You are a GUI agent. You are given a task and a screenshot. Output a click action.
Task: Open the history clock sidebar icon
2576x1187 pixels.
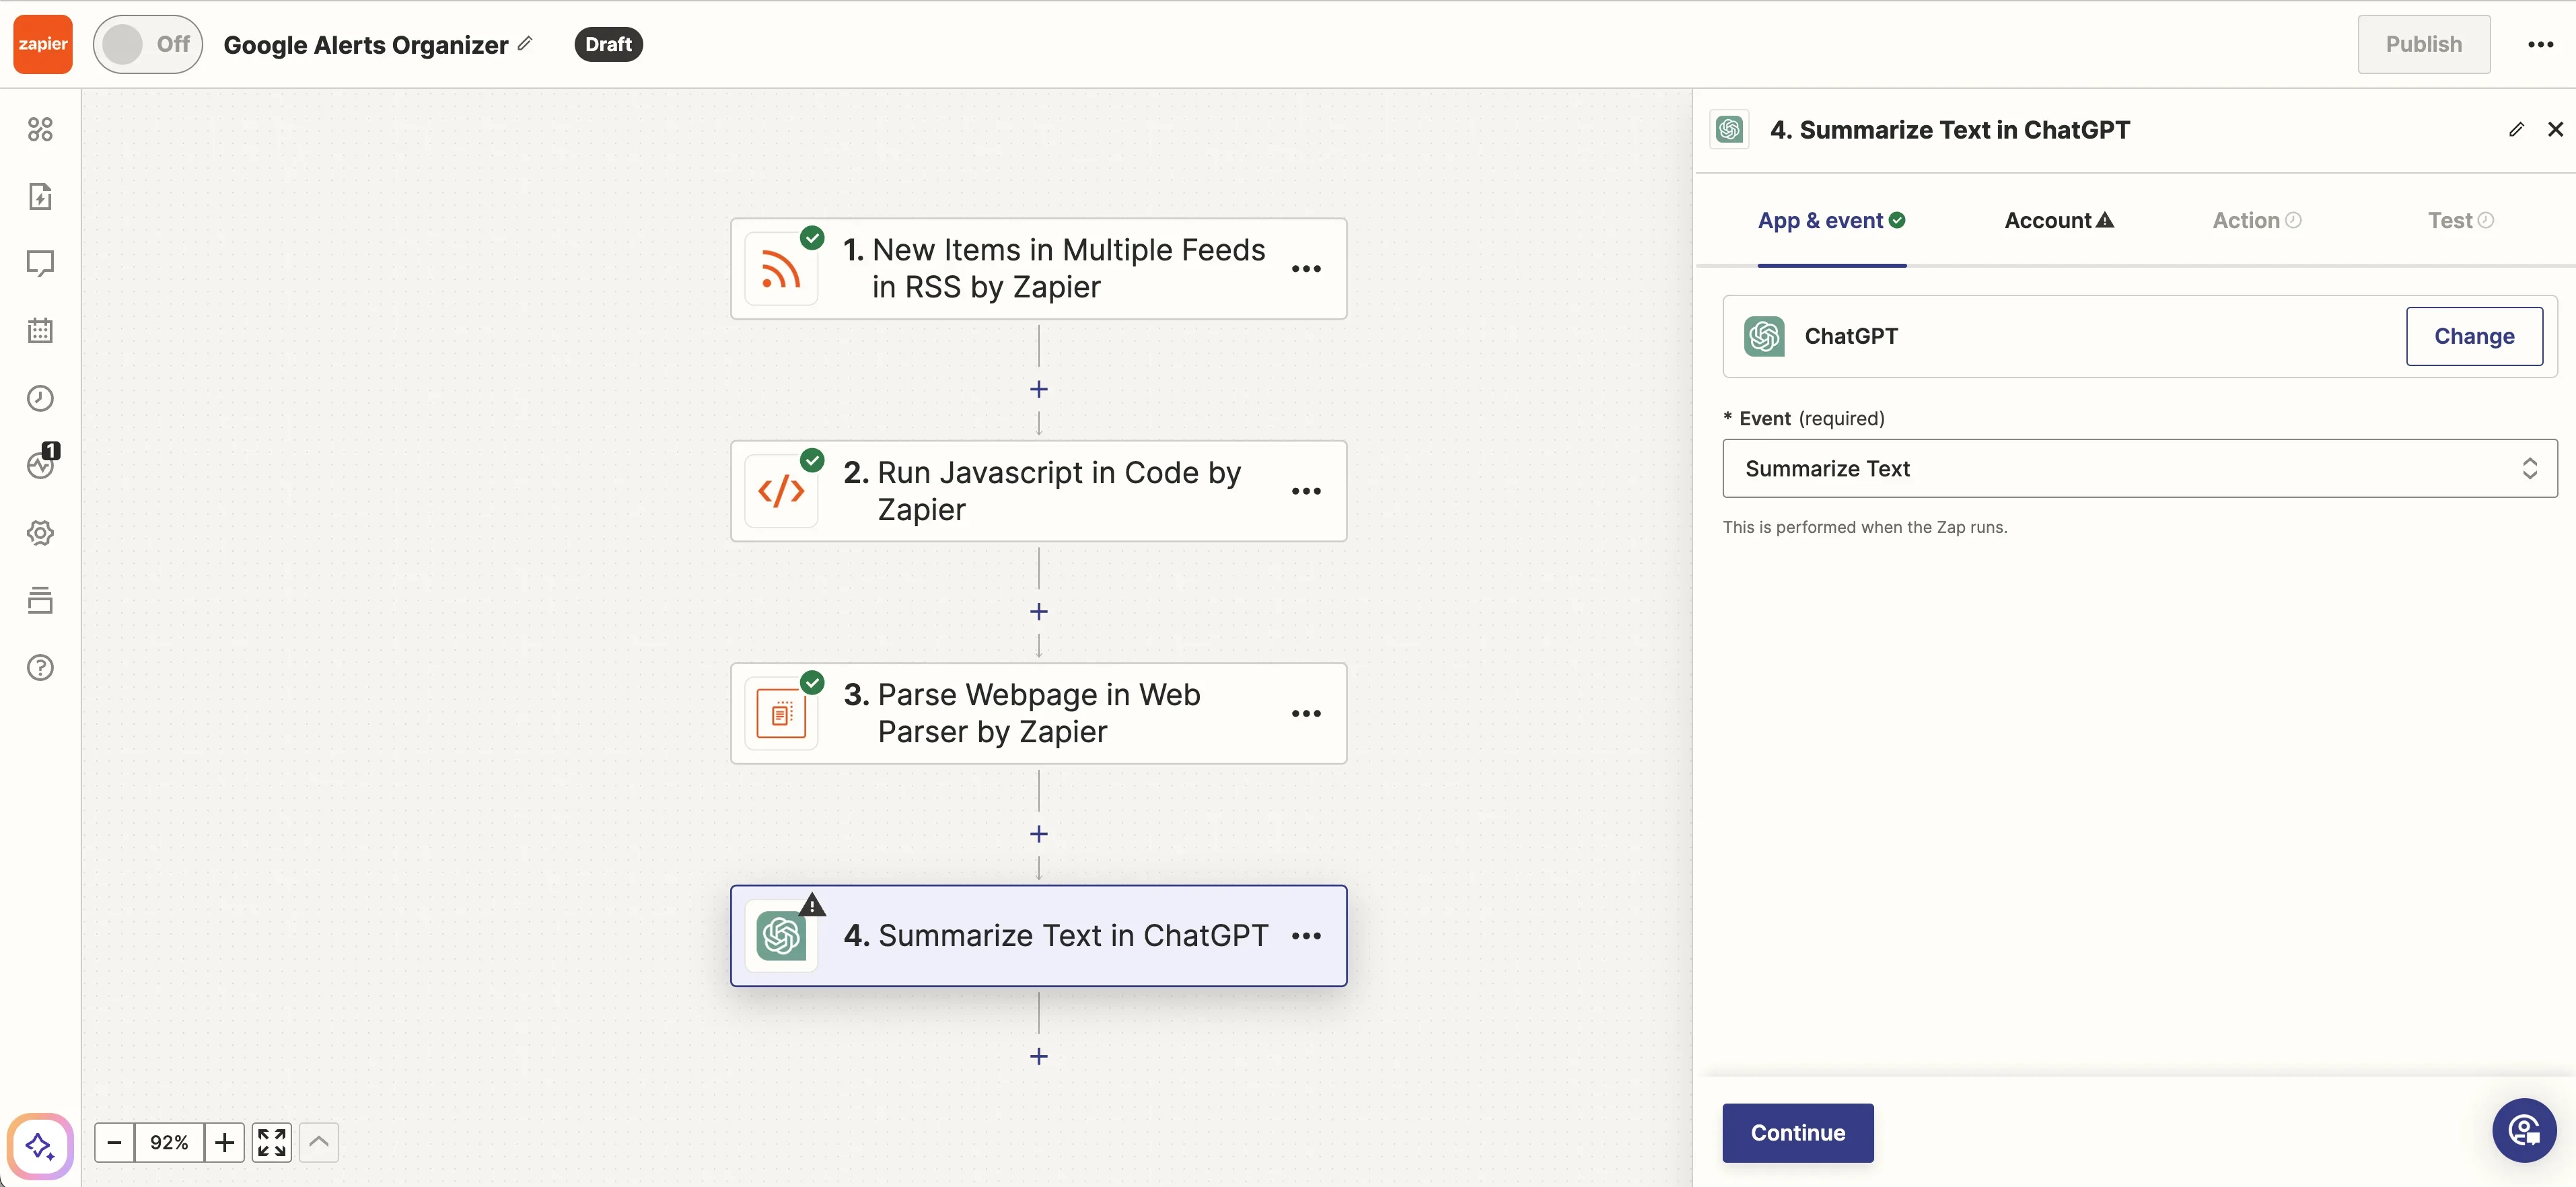pyautogui.click(x=40, y=398)
